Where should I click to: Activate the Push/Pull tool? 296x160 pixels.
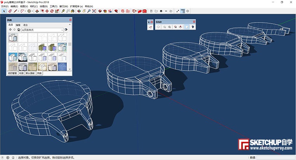tap(37, 11)
